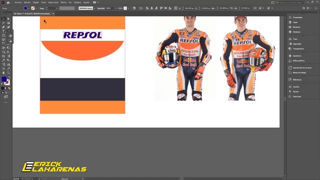
Task: Select the Rotate tool
Action: [3, 43]
